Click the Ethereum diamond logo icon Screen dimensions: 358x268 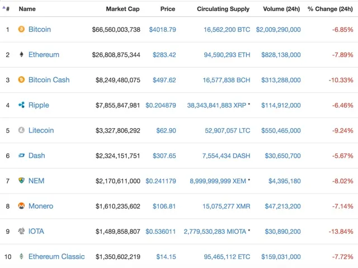pyautogui.click(x=21, y=54)
